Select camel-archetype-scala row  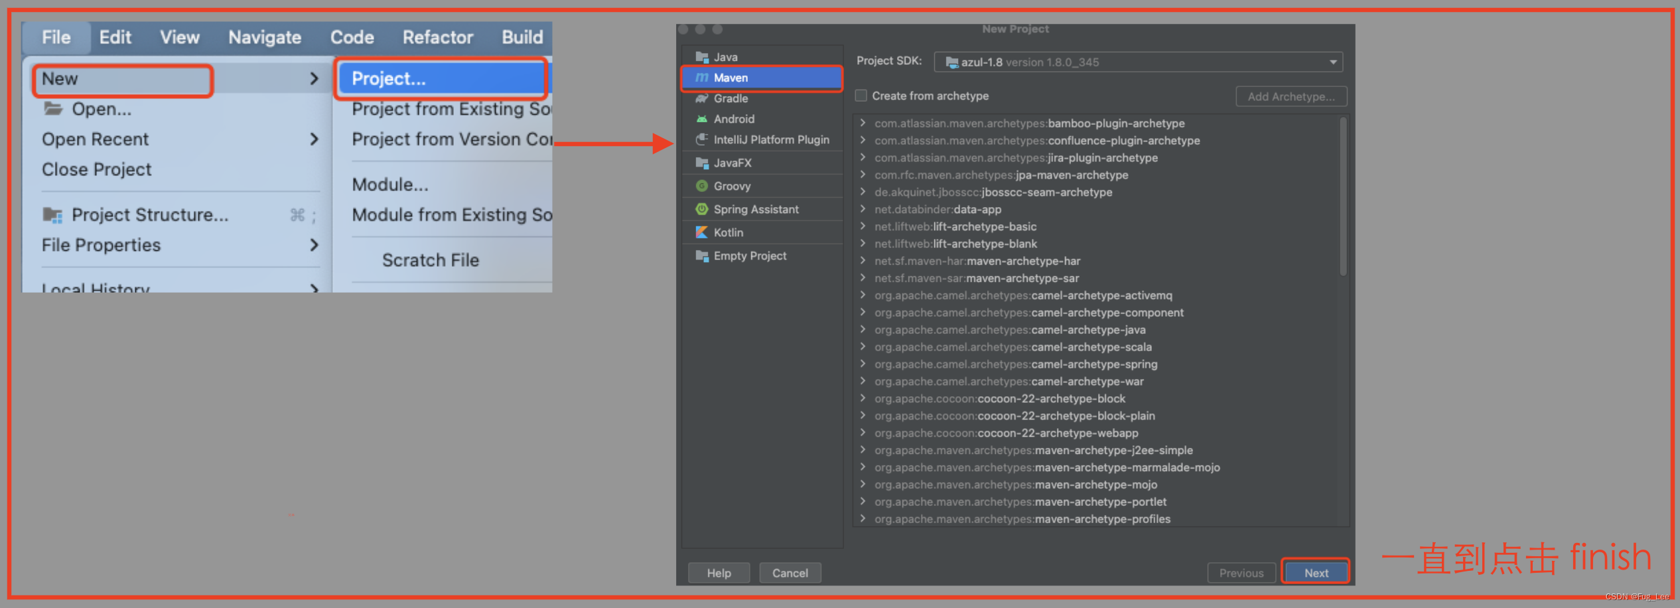pyautogui.click(x=1095, y=347)
